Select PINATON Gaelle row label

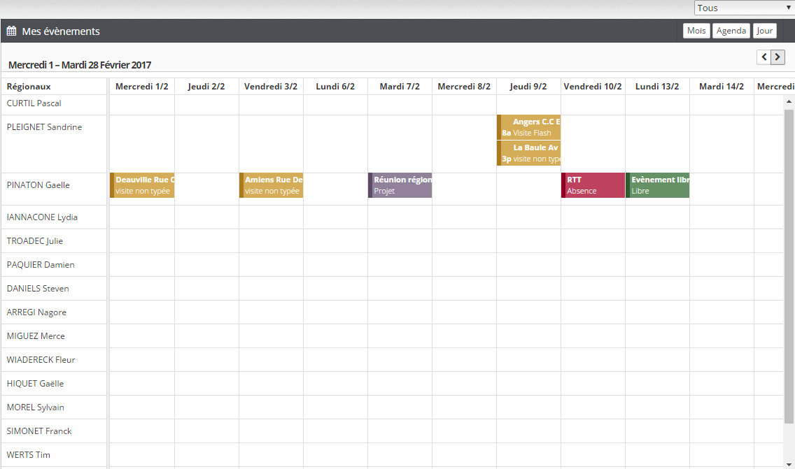pyautogui.click(x=38, y=185)
